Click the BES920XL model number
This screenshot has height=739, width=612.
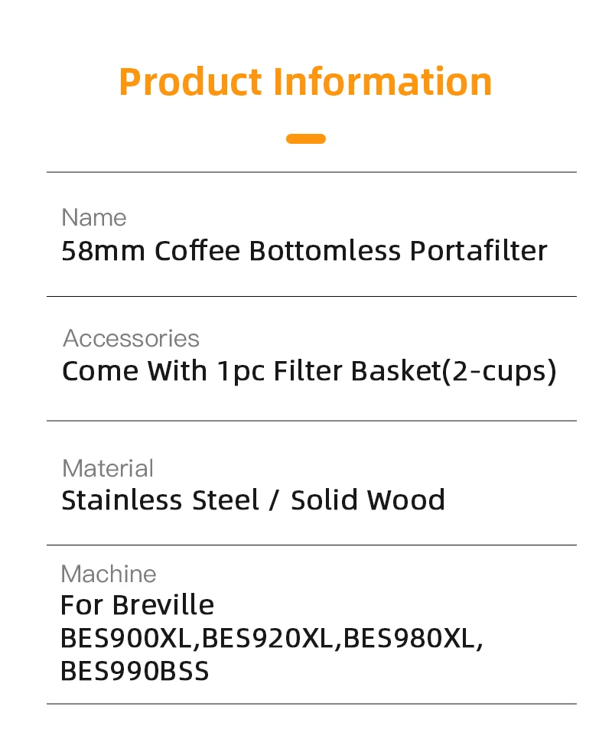pyautogui.click(x=271, y=638)
